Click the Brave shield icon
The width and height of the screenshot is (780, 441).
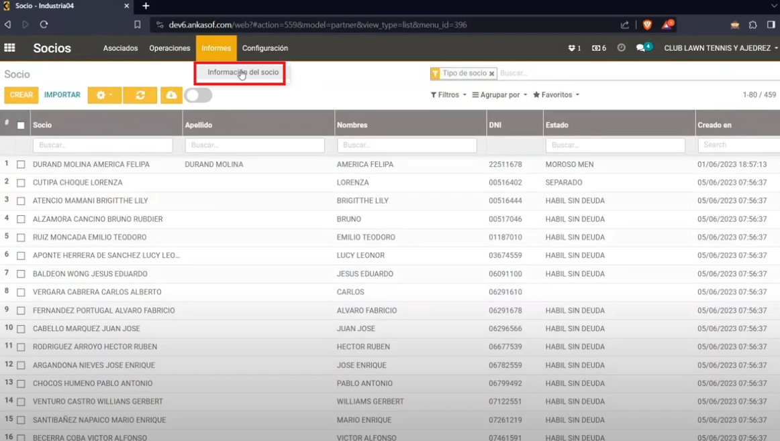647,25
